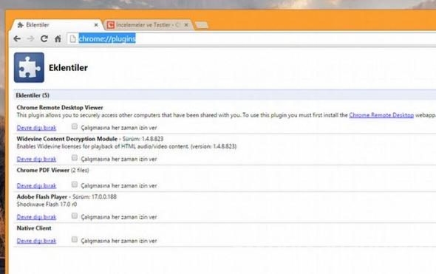
Task: Click the (2 files) label
Action: tap(80, 170)
